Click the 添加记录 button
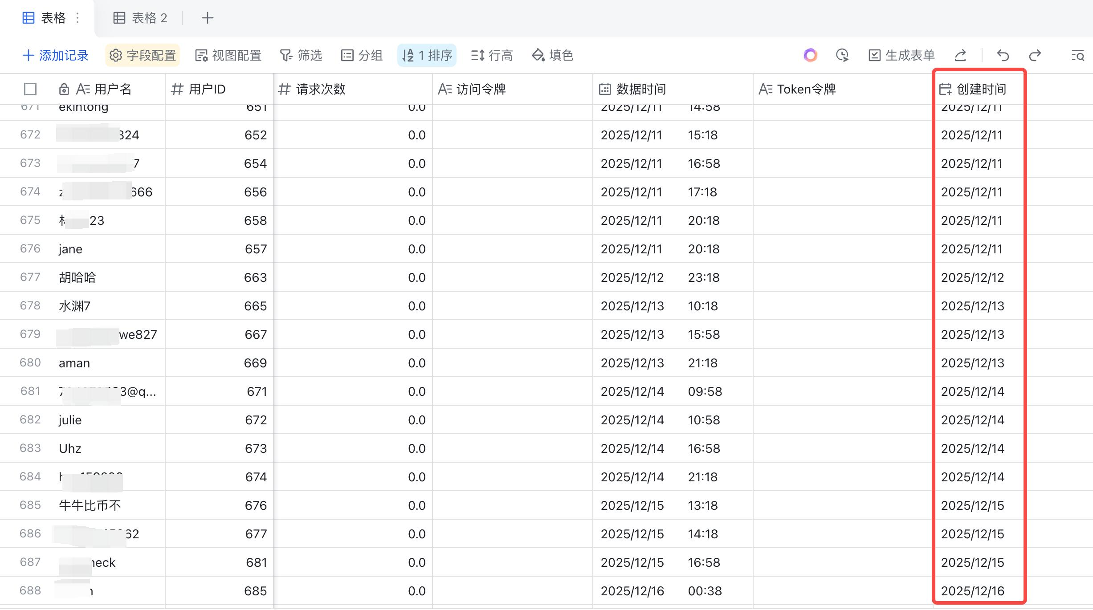Screen dimensions: 1093x610 [56, 55]
